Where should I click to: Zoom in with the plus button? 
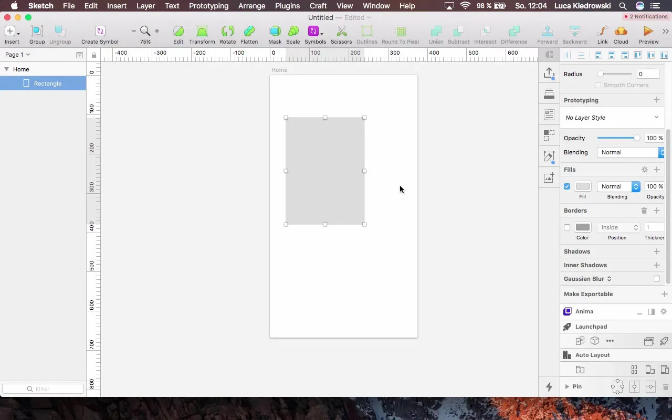point(157,31)
